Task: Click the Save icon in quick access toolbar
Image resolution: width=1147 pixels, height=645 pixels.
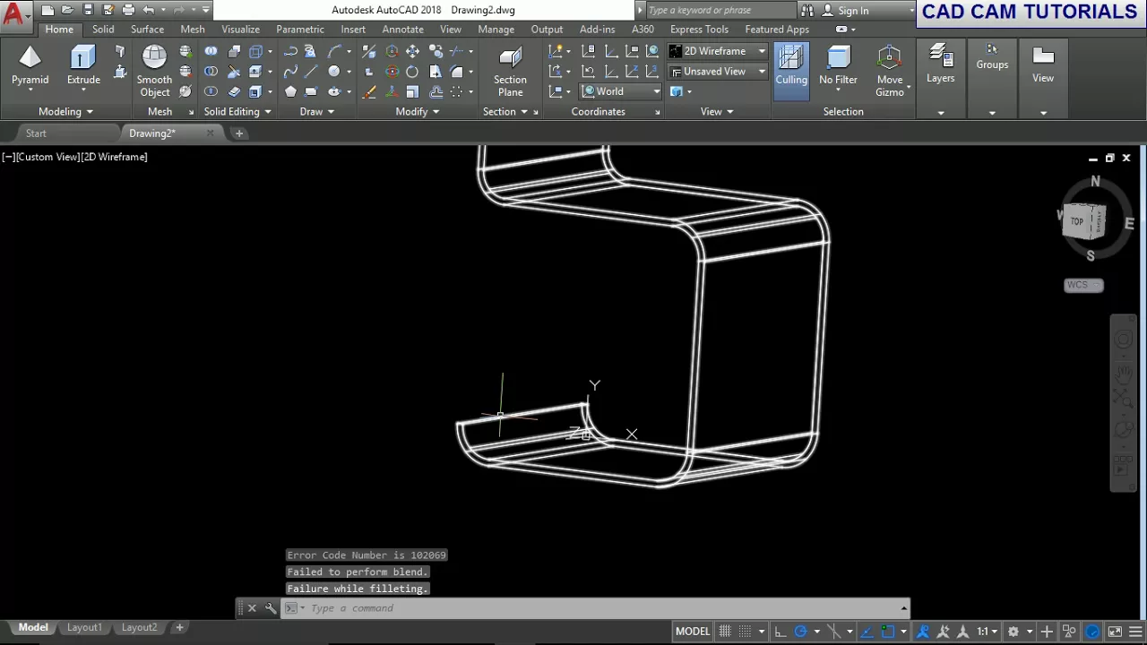Action: coord(88,10)
